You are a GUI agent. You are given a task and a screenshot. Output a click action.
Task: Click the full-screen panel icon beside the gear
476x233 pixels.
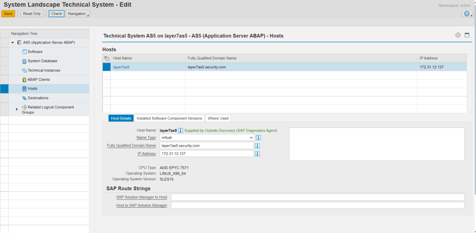(x=467, y=35)
